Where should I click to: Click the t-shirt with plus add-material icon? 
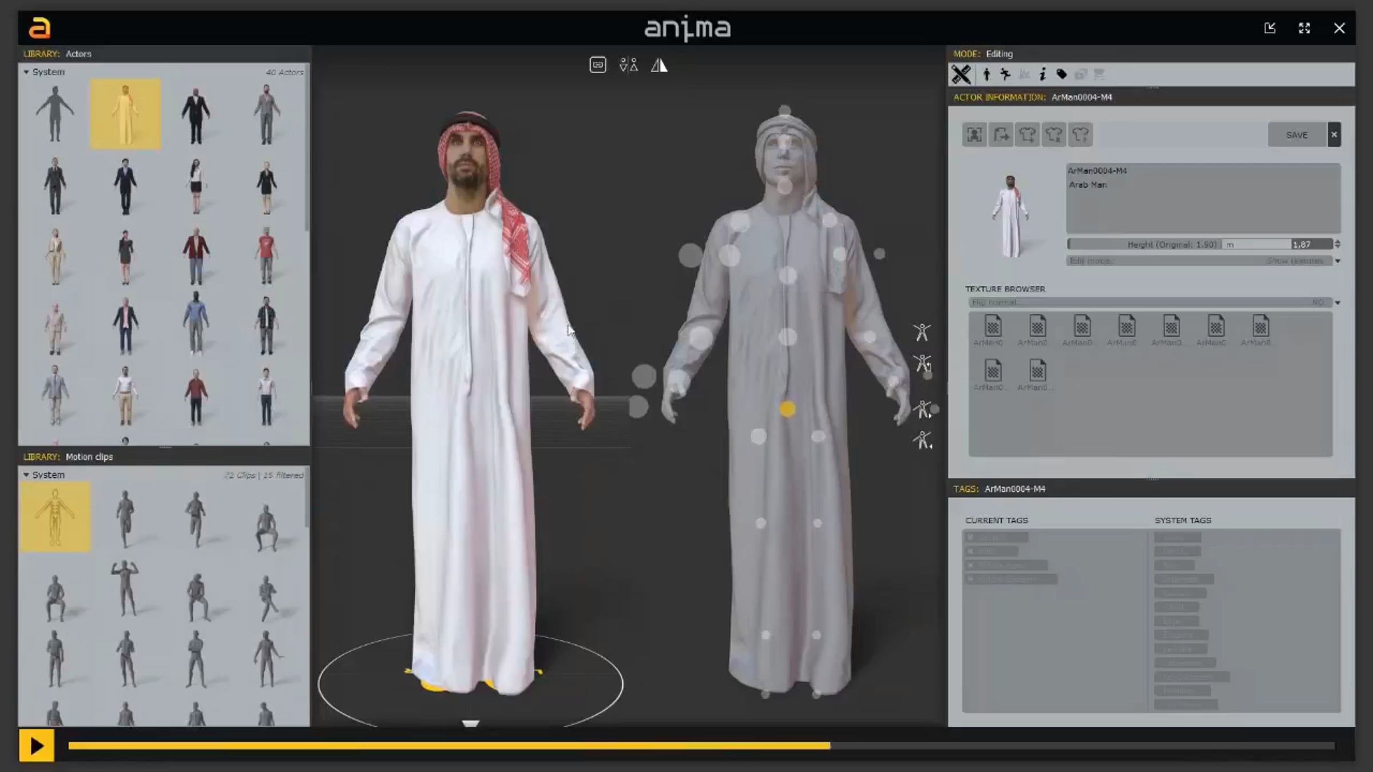1027,135
